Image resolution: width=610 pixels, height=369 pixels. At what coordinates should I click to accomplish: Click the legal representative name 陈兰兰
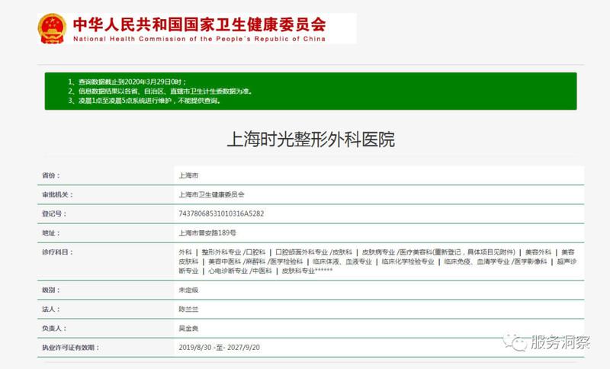click(x=187, y=309)
